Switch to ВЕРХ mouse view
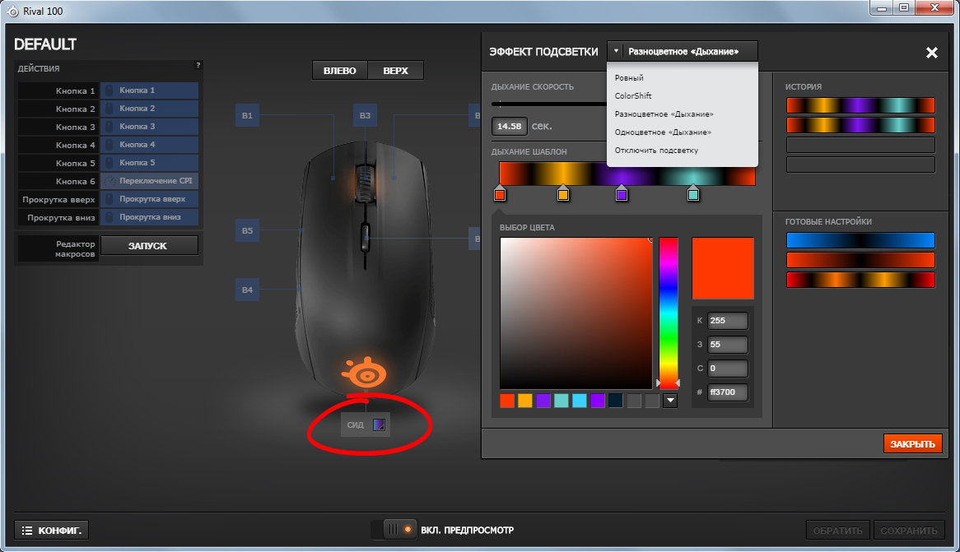This screenshot has width=960, height=552. point(395,71)
